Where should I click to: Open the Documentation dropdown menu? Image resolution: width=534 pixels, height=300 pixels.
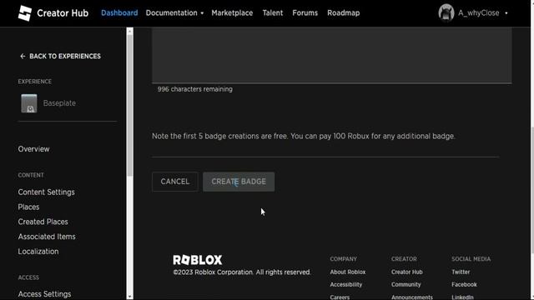click(x=174, y=13)
